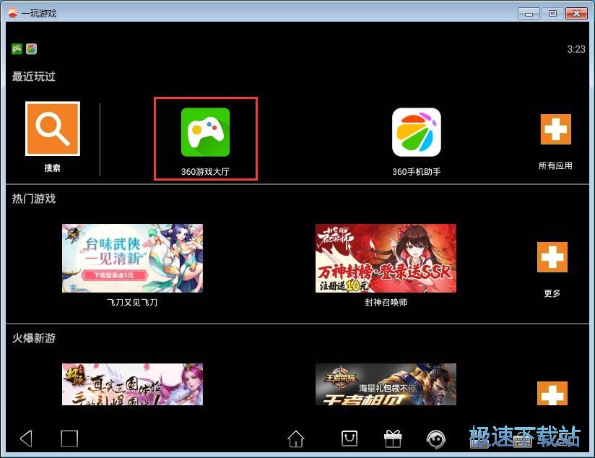The width and height of the screenshot is (595, 458).
Task: Open the gift box icon
Action: 393,438
